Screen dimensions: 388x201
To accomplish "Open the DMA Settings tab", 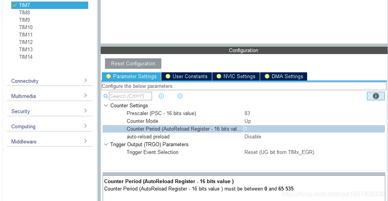I will [283, 77].
